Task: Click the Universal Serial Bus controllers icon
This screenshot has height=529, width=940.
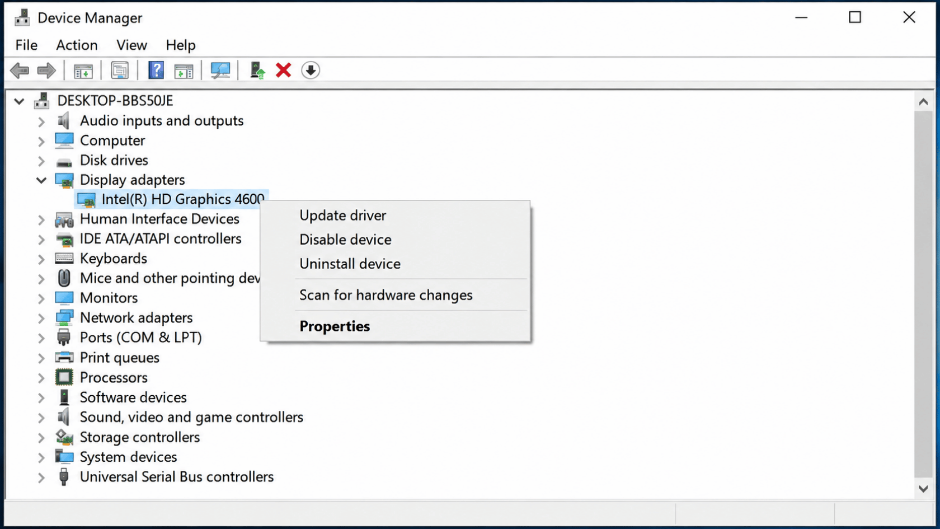Action: (64, 477)
